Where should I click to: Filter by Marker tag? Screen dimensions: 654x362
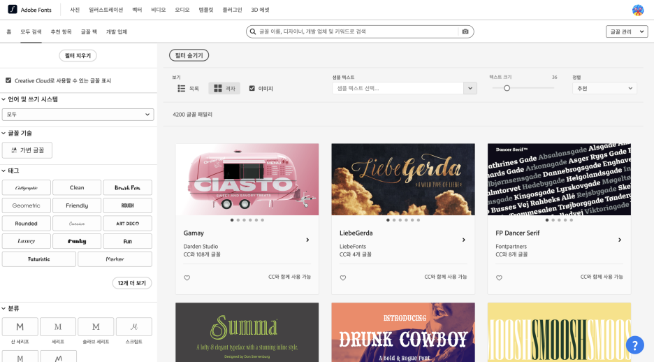coord(115,259)
